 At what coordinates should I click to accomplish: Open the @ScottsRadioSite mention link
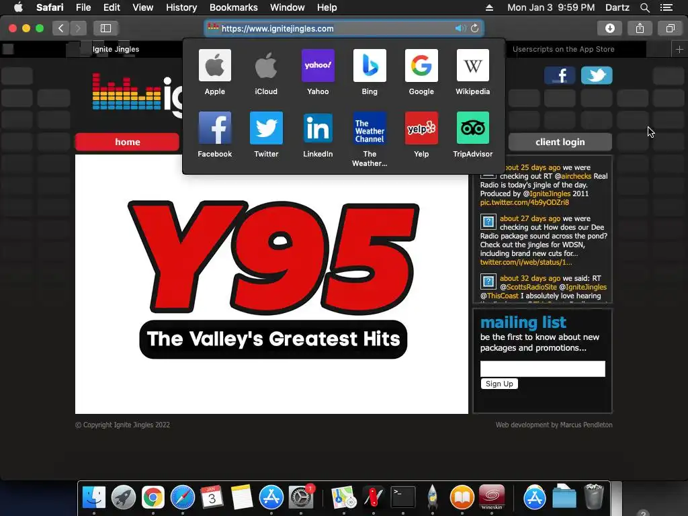pos(528,287)
